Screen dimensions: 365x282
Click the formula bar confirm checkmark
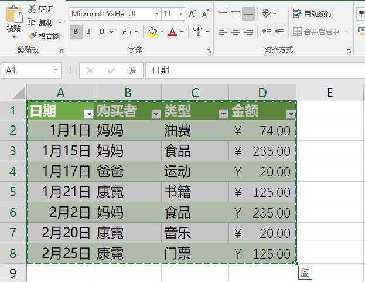111,70
